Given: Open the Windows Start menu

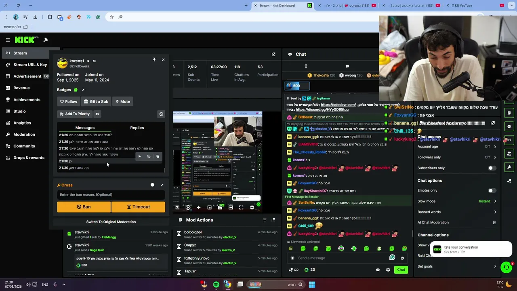Looking at the screenshot, I should pos(312,285).
